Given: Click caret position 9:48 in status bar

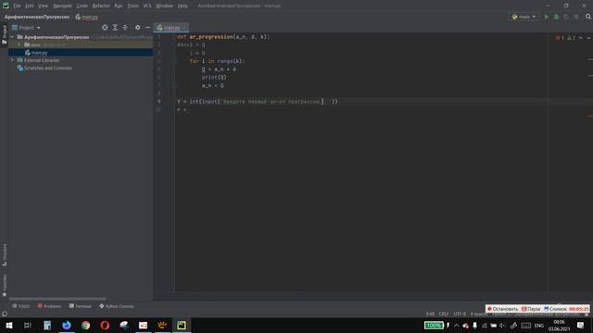Looking at the screenshot, I should (430, 314).
